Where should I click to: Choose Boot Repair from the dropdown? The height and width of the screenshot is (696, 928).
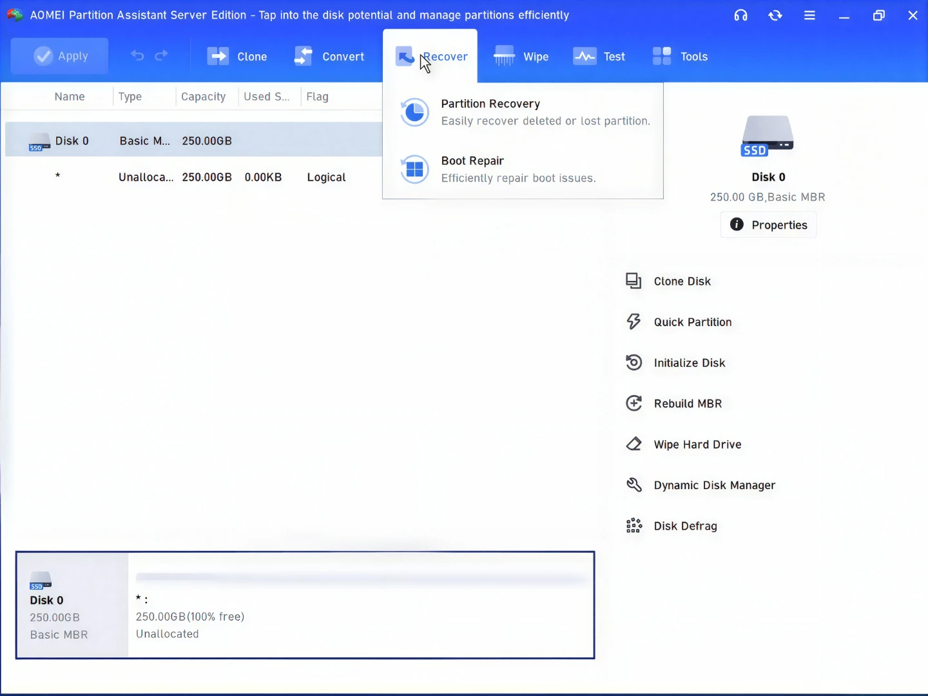[x=523, y=169]
